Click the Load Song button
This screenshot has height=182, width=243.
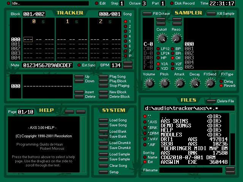pyautogui.click(x=103, y=120)
